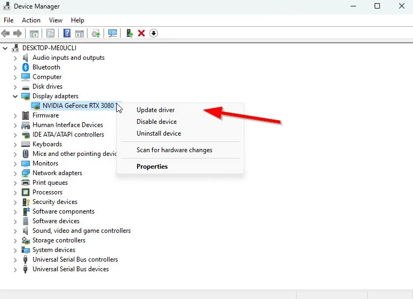Click the Properties sheet toolbar icon
The height and width of the screenshot is (299, 413).
click(50, 33)
